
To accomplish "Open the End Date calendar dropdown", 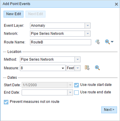I will pyautogui.click(x=70, y=92).
